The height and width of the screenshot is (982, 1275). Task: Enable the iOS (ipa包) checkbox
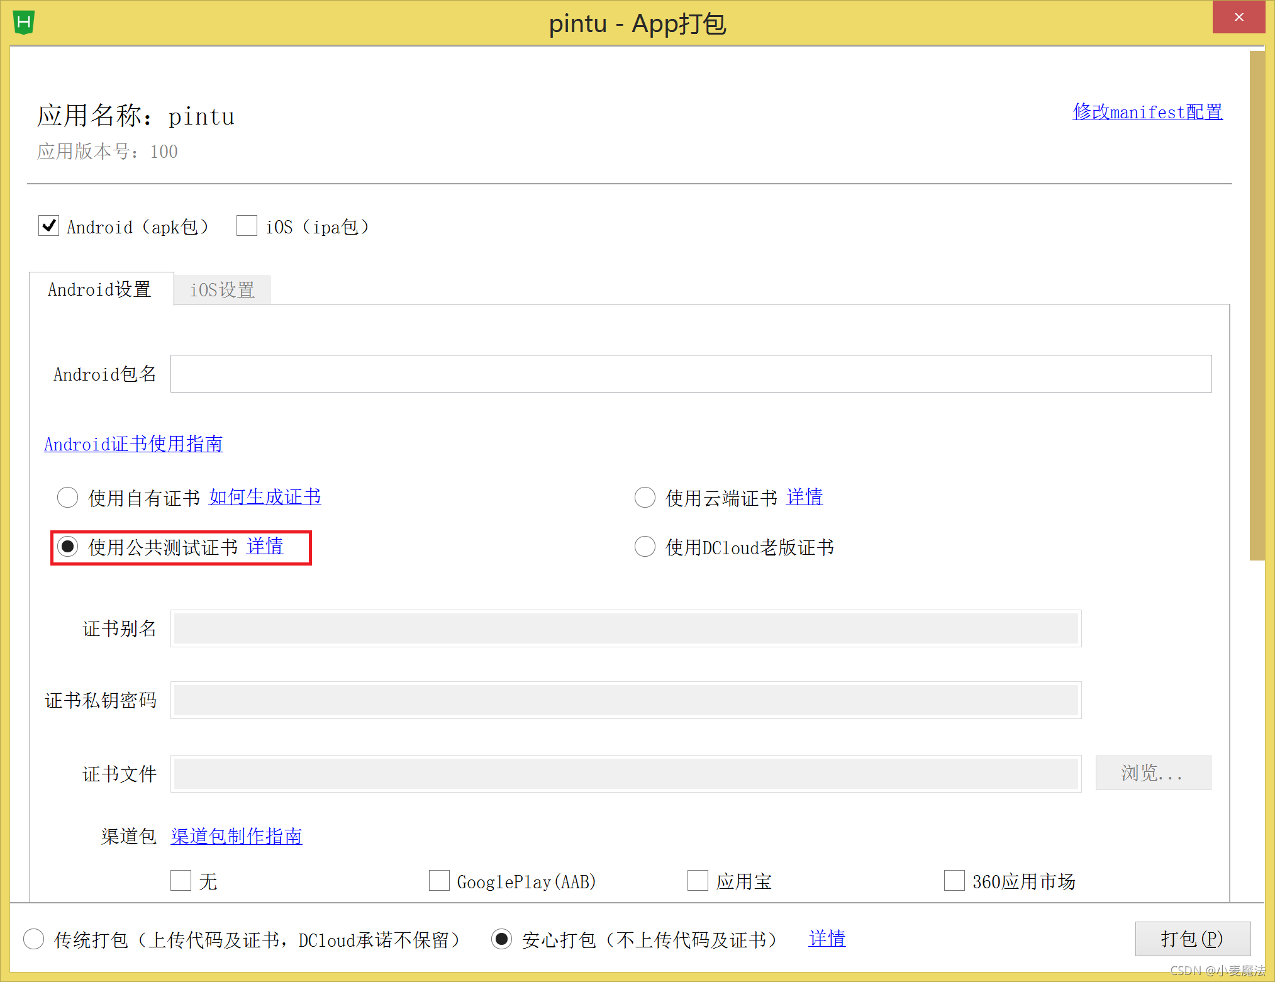[x=247, y=226]
